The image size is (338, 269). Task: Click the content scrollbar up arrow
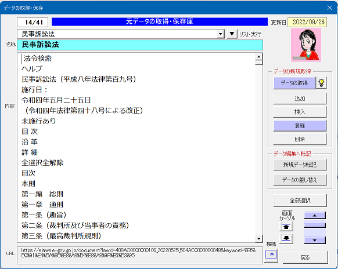pyautogui.click(x=258, y=57)
